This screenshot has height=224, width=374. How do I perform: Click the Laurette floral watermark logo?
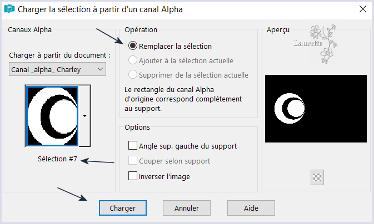point(315,43)
